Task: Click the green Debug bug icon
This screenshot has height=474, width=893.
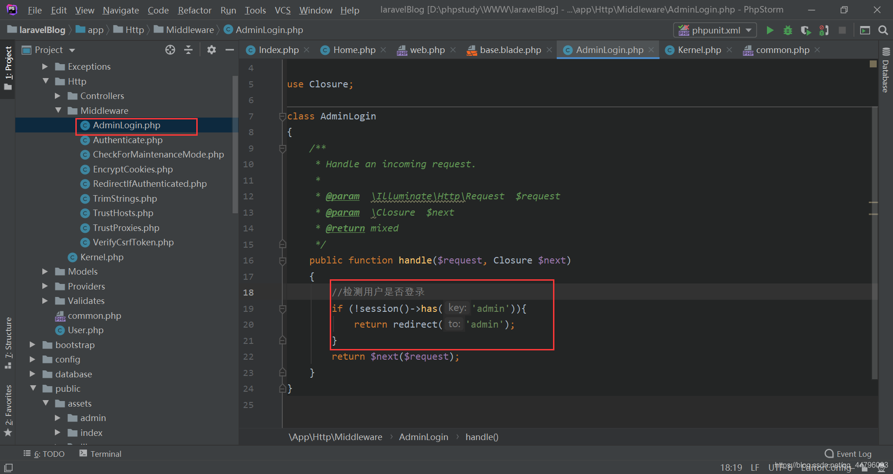Action: click(x=787, y=30)
